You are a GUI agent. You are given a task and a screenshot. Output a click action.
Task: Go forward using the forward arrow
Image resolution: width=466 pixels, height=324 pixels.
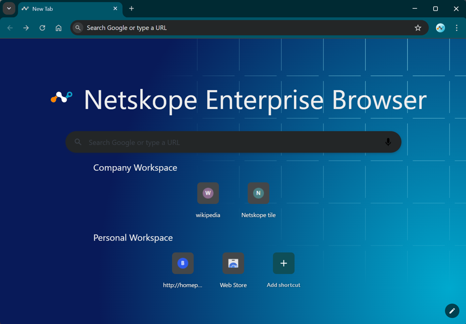26,28
